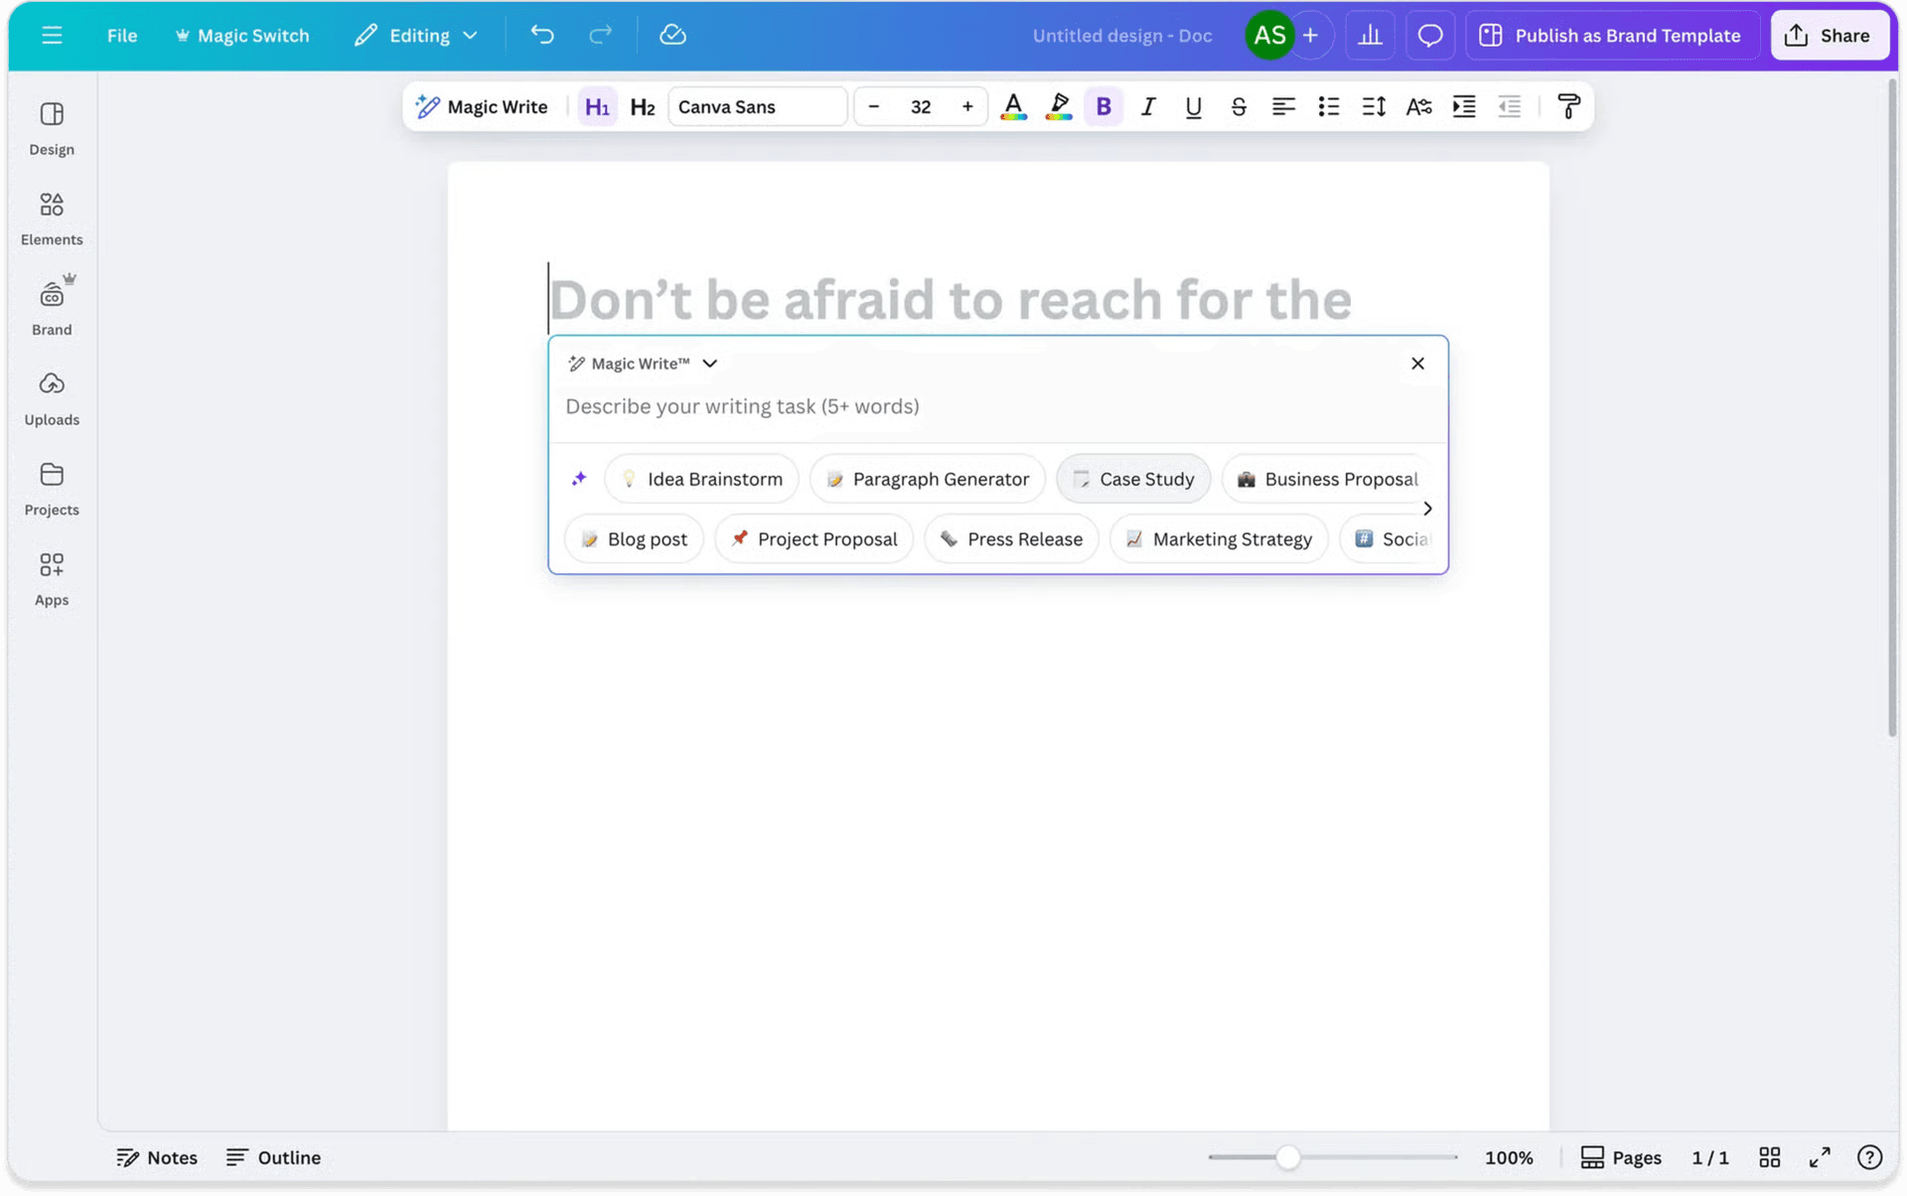
Task: Open the Editing mode dropdown
Action: click(416, 35)
